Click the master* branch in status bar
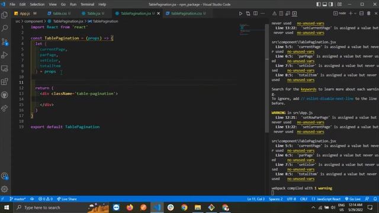 [x=18, y=199]
